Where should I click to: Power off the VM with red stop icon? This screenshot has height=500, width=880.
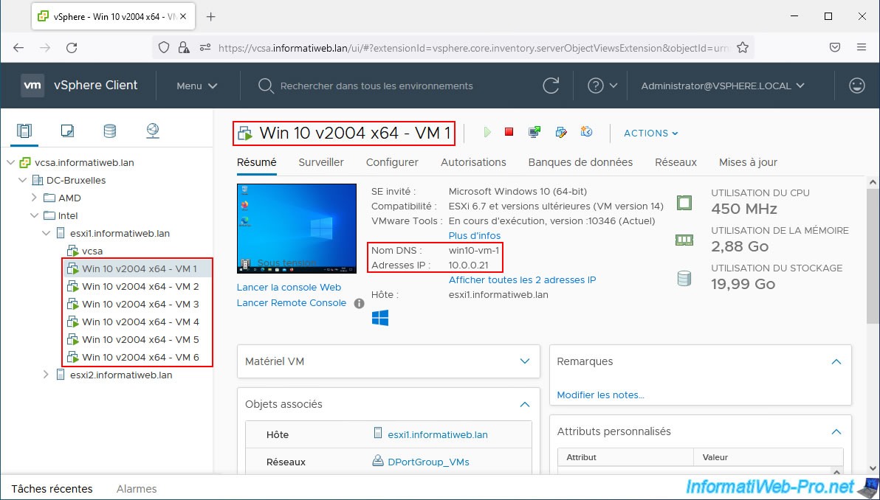pos(509,132)
